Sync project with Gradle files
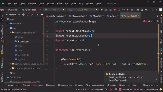Image resolution: width=163 pixels, height=92 pixels. coord(138,10)
